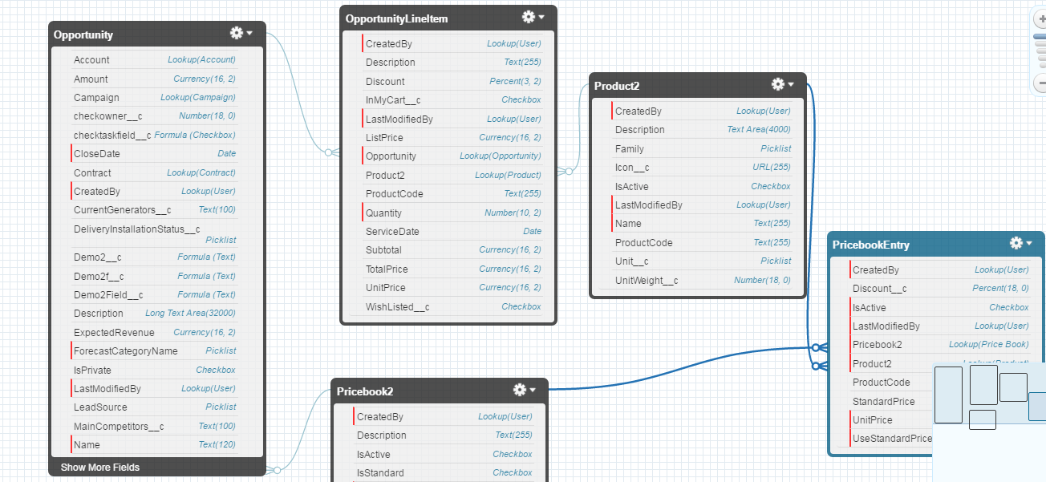Open the Pricebook2 object's gear settings

click(519, 390)
